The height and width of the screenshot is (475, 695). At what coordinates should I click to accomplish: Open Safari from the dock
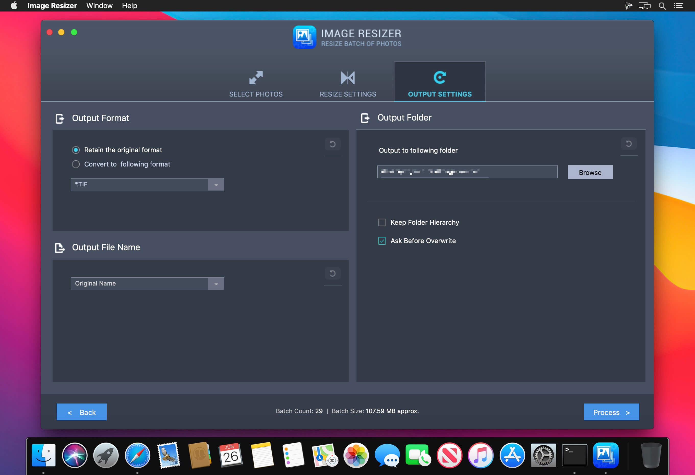click(137, 455)
